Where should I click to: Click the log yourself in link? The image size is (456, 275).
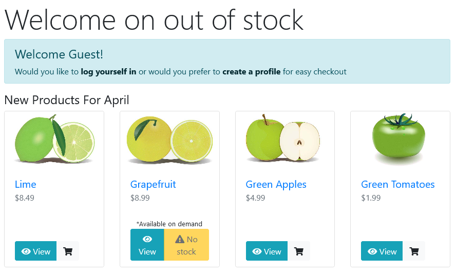[108, 71]
